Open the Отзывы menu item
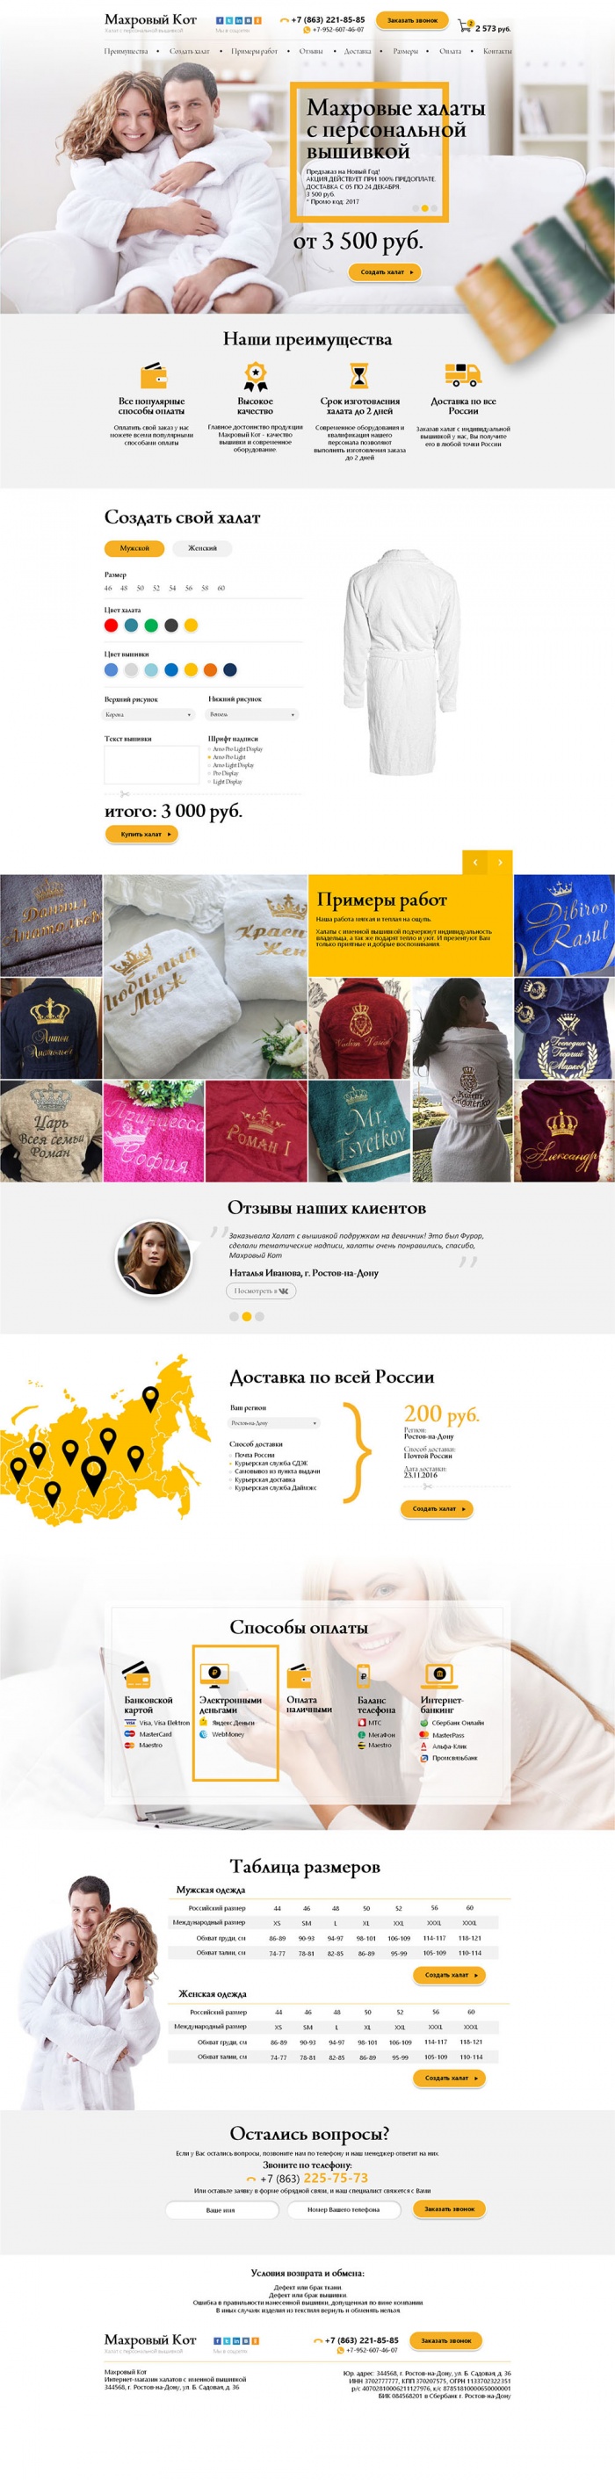Viewport: 615px width, 2480px height. (x=311, y=51)
